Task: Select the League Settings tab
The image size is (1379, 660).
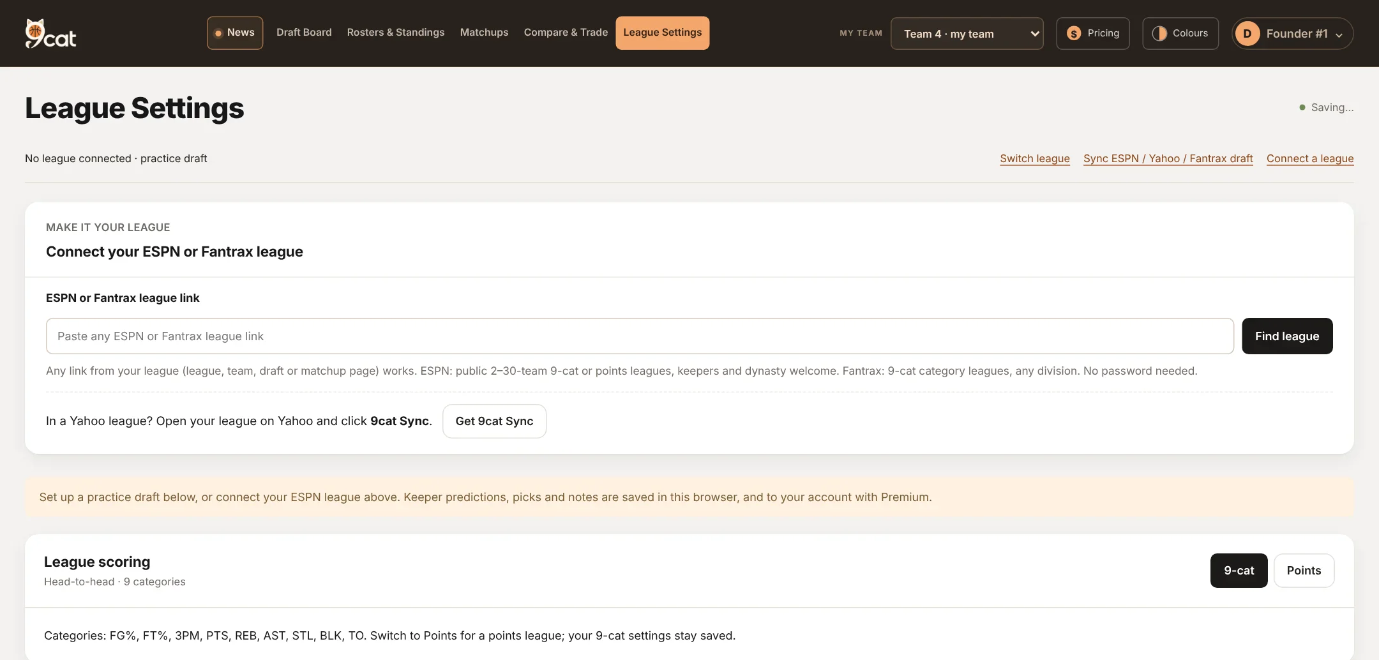Action: [662, 33]
